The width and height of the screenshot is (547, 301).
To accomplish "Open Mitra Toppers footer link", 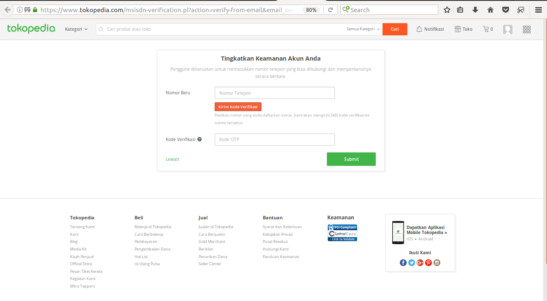I will tap(82, 286).
